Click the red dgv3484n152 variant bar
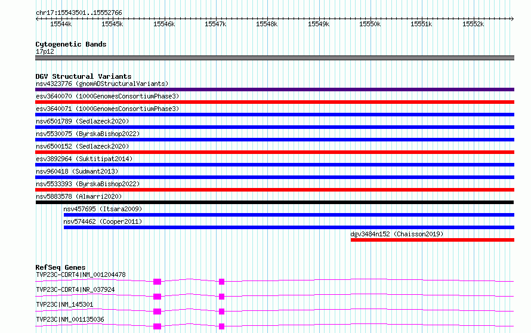The width and height of the screenshot is (531, 333). tap(433, 240)
